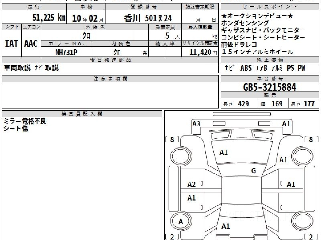This screenshot has height=240, width=321.
Task: Click the 最大積載量 header
Action: pyautogui.click(x=200, y=27)
